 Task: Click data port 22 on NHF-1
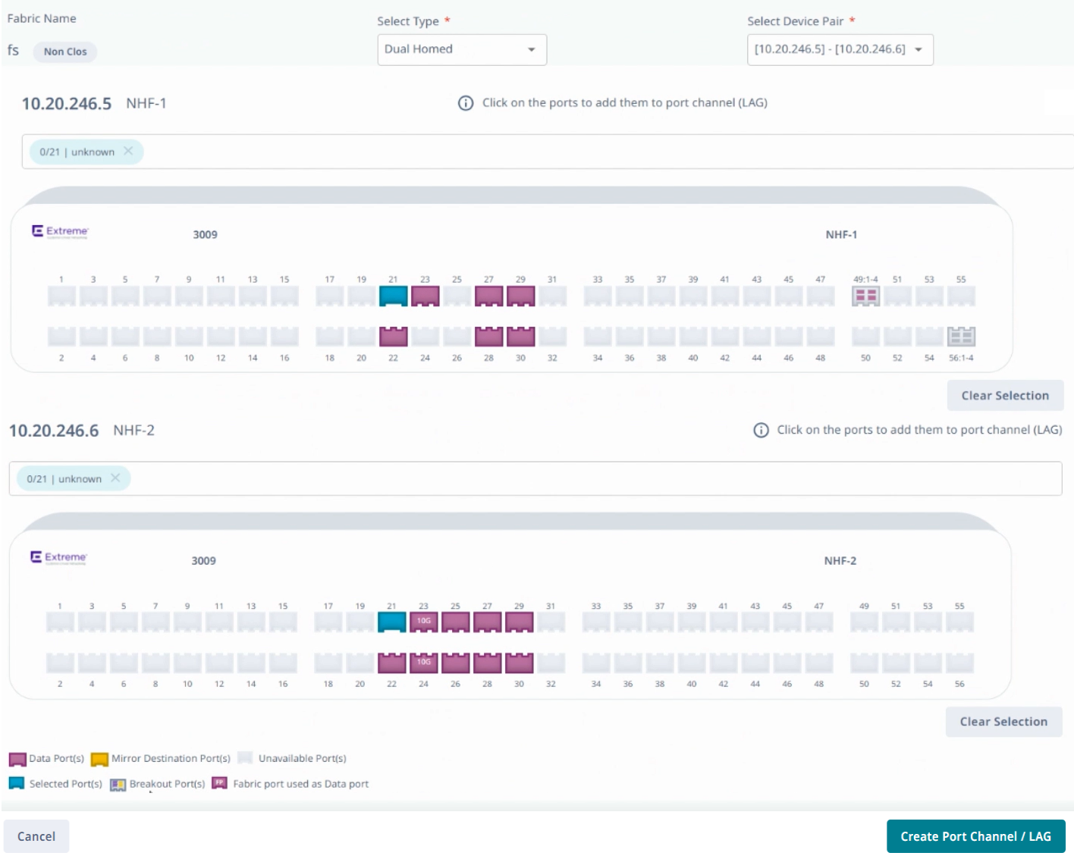tap(393, 336)
